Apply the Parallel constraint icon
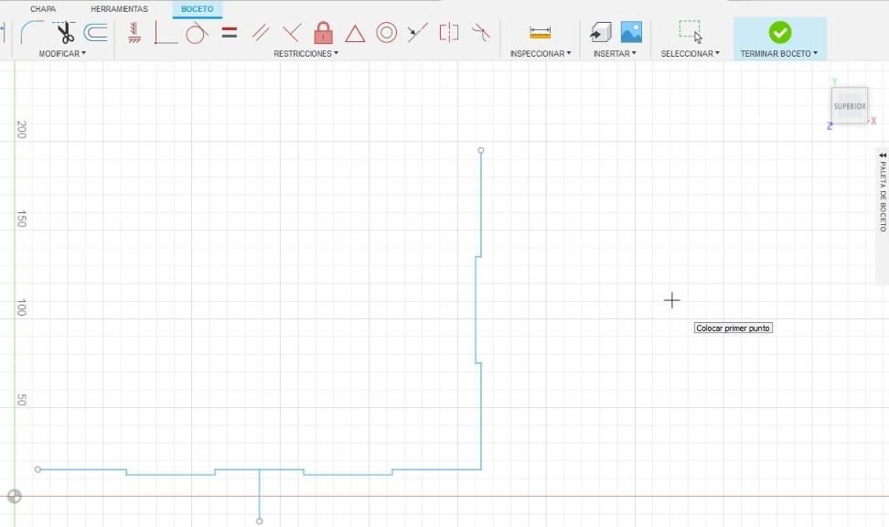 [261, 32]
